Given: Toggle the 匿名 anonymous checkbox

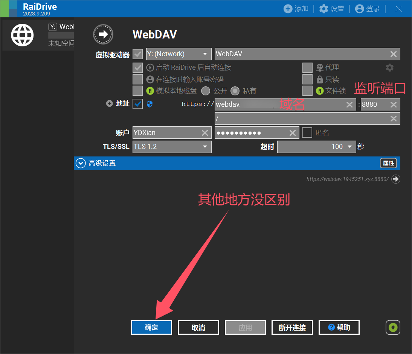Looking at the screenshot, I should (307, 133).
